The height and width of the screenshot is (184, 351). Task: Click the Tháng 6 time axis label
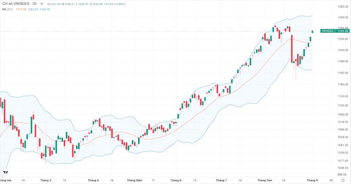(176, 181)
